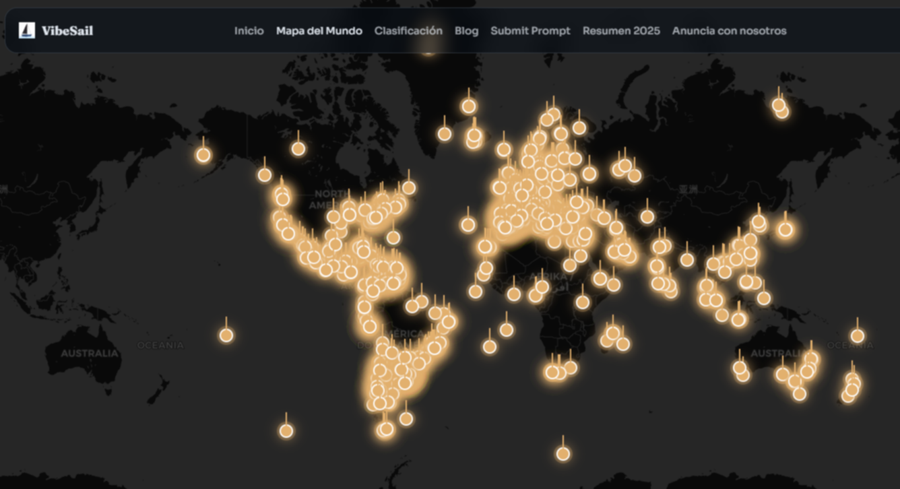The height and width of the screenshot is (489, 900).
Task: Click the isolated mid-Atlantic pin west of Portugal
Action: pyautogui.click(x=468, y=224)
